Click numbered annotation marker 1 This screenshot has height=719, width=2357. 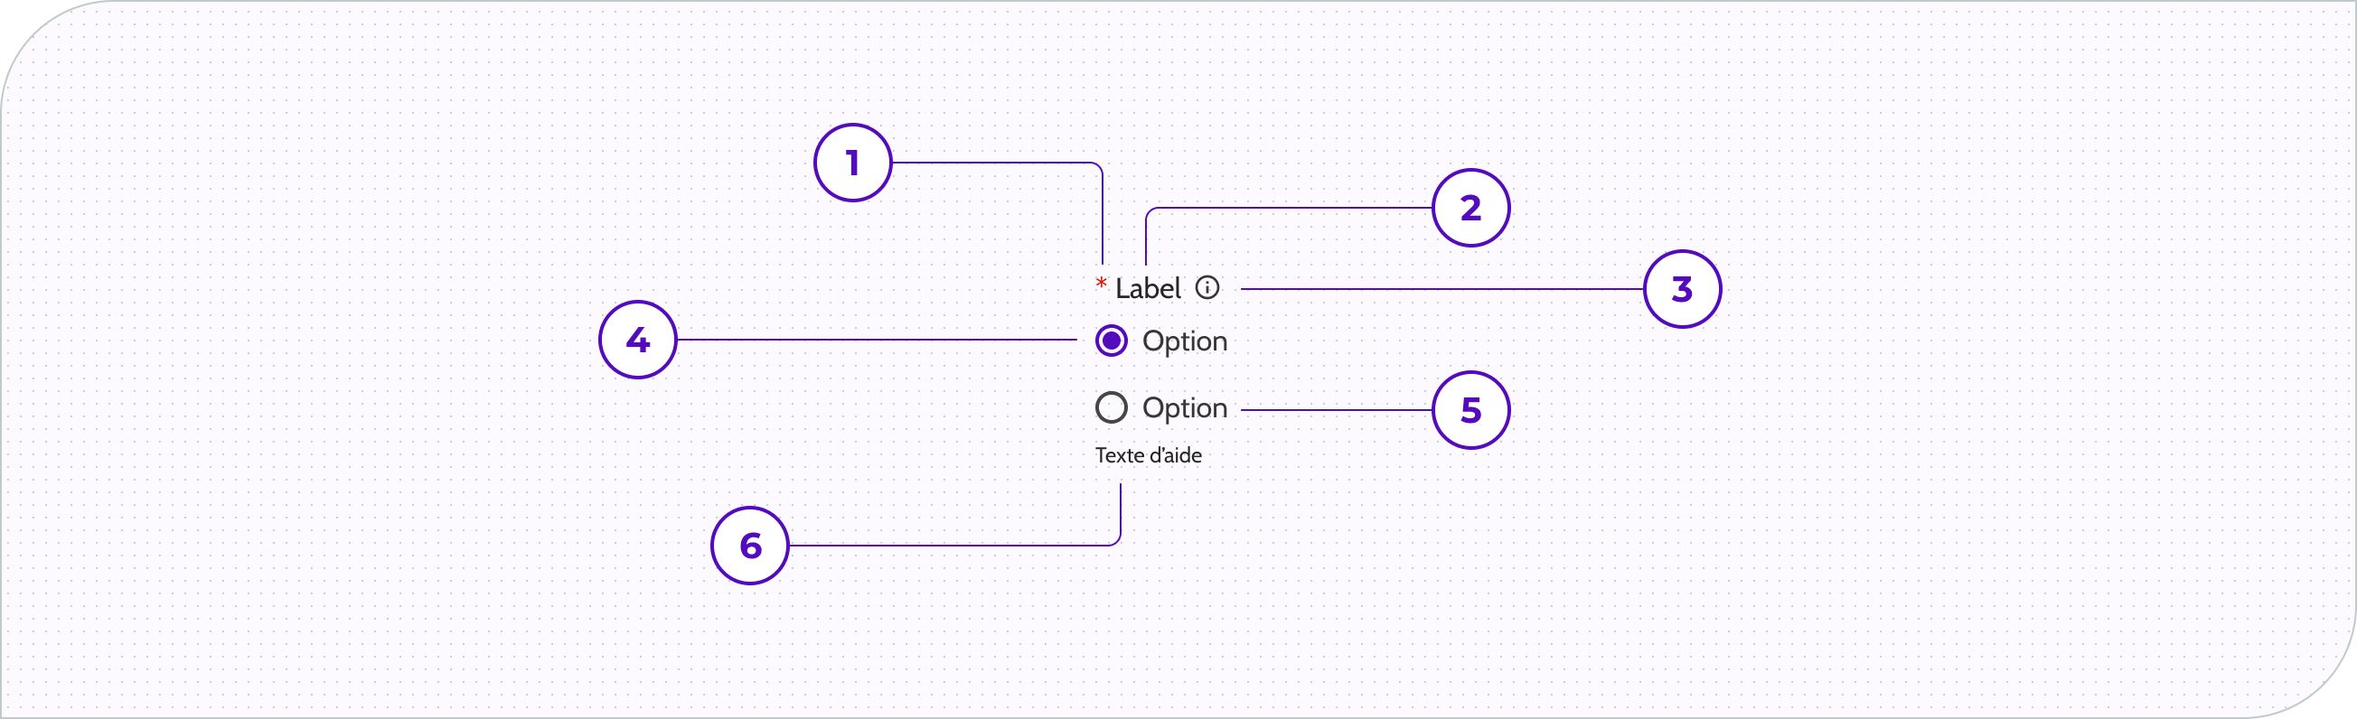852,163
